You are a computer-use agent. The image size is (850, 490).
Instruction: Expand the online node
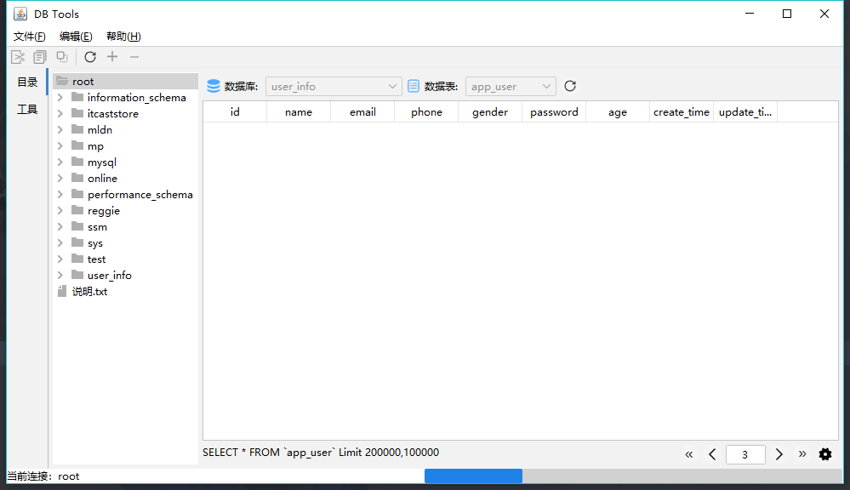(x=60, y=179)
